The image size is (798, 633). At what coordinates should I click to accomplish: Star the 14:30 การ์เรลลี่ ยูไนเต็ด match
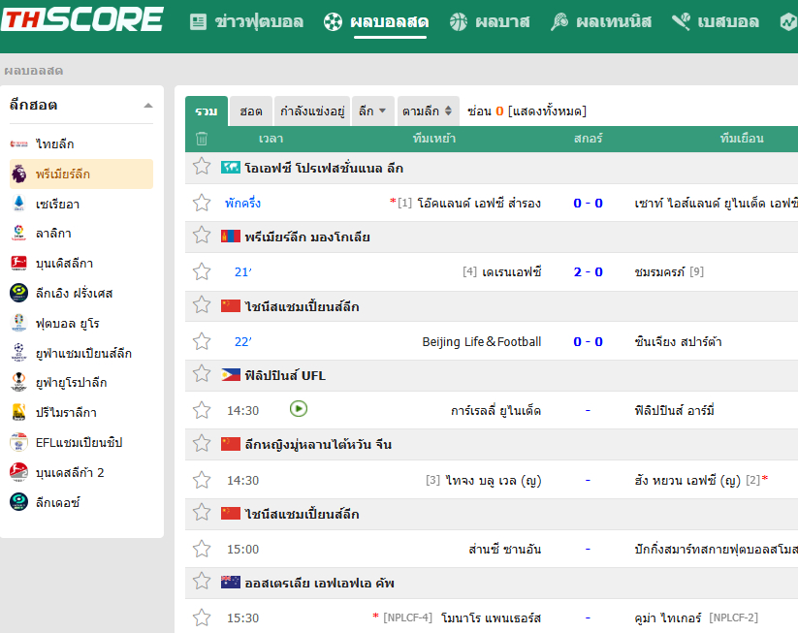[202, 410]
